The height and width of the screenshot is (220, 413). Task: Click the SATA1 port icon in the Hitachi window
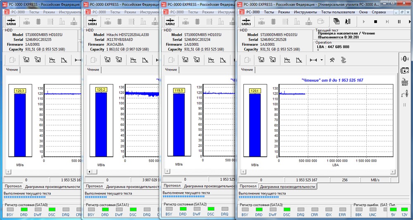(93, 21)
